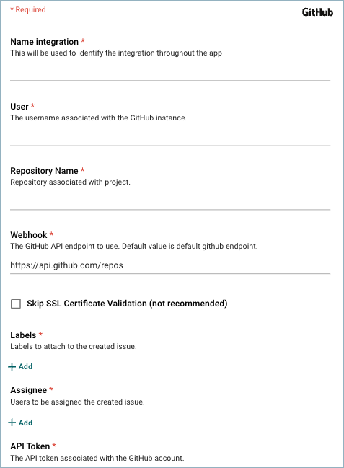
Task: Enable Skip SSL Certificate Validation checkbox
Action: [16, 304]
